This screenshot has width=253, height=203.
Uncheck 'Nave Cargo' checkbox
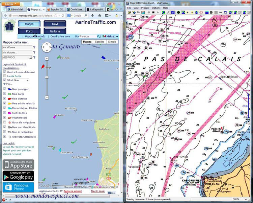coord(5,94)
